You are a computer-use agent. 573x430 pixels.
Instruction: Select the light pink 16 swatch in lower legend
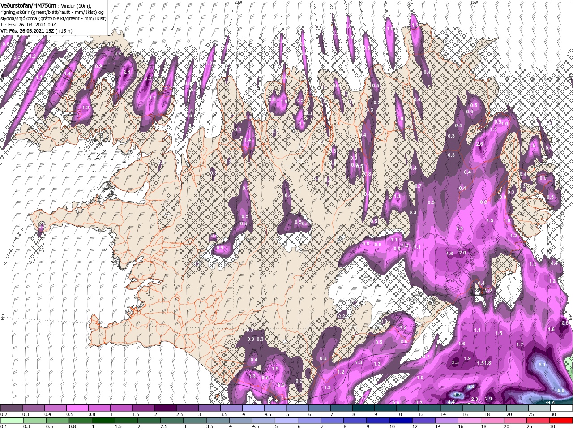coord(469,421)
